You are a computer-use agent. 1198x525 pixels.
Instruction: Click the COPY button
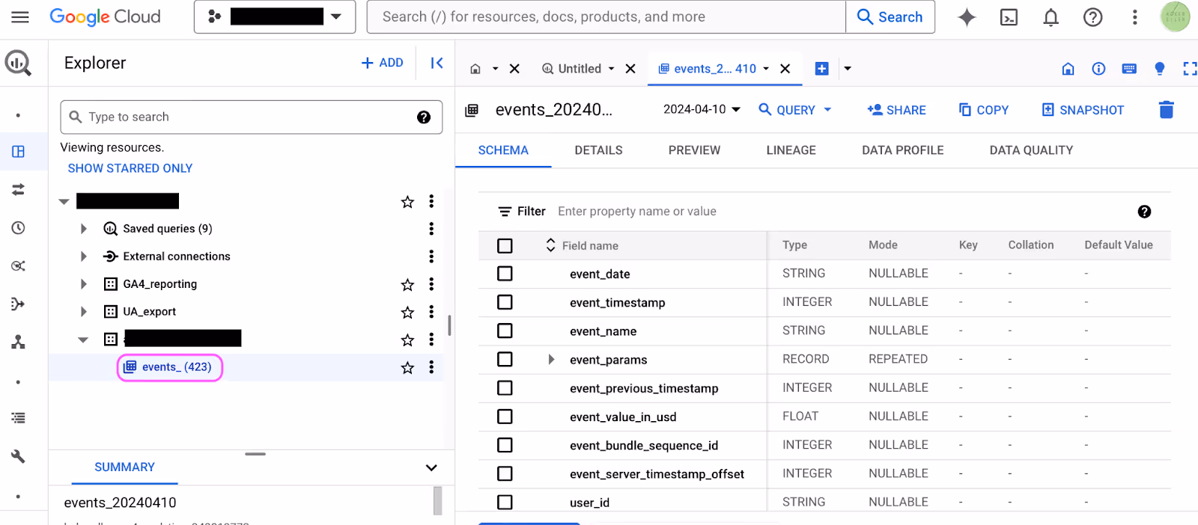(x=984, y=110)
